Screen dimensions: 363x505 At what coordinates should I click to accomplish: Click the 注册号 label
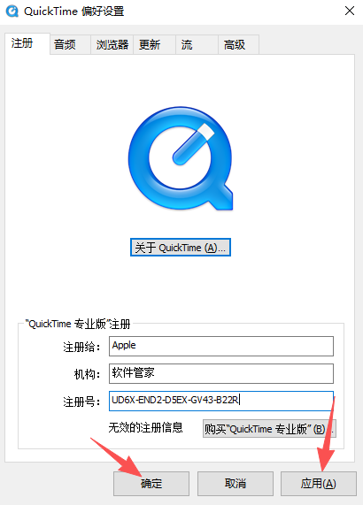[x=81, y=402]
